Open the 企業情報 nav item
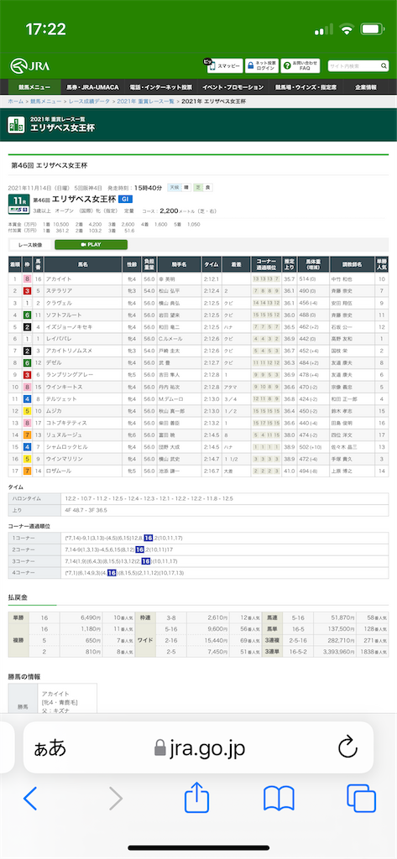The height and width of the screenshot is (859, 397). click(365, 87)
